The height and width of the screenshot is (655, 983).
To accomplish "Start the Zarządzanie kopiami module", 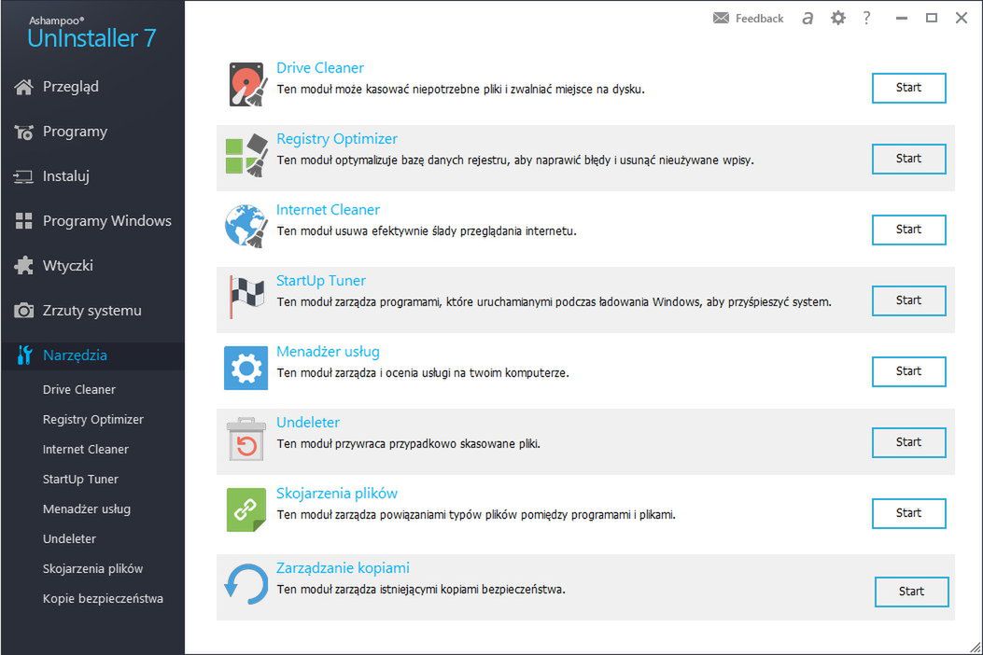I will pos(911,591).
